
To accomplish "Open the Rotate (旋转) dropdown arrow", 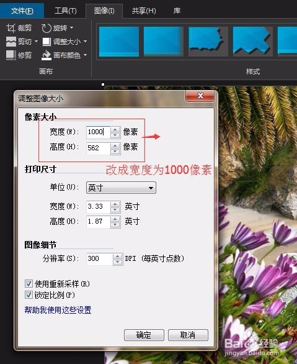I will 71,28.
